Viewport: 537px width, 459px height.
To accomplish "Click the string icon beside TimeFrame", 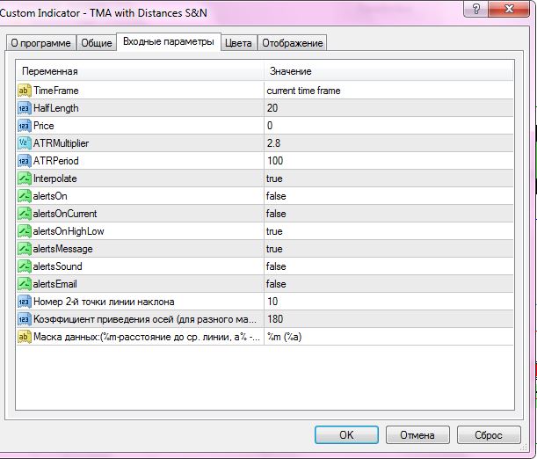I will pyautogui.click(x=24, y=91).
